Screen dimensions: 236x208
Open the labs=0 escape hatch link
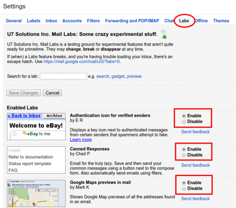point(82,62)
